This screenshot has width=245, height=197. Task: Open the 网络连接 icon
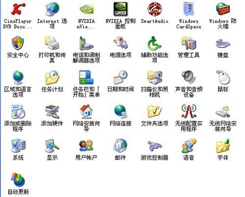[x=120, y=112]
